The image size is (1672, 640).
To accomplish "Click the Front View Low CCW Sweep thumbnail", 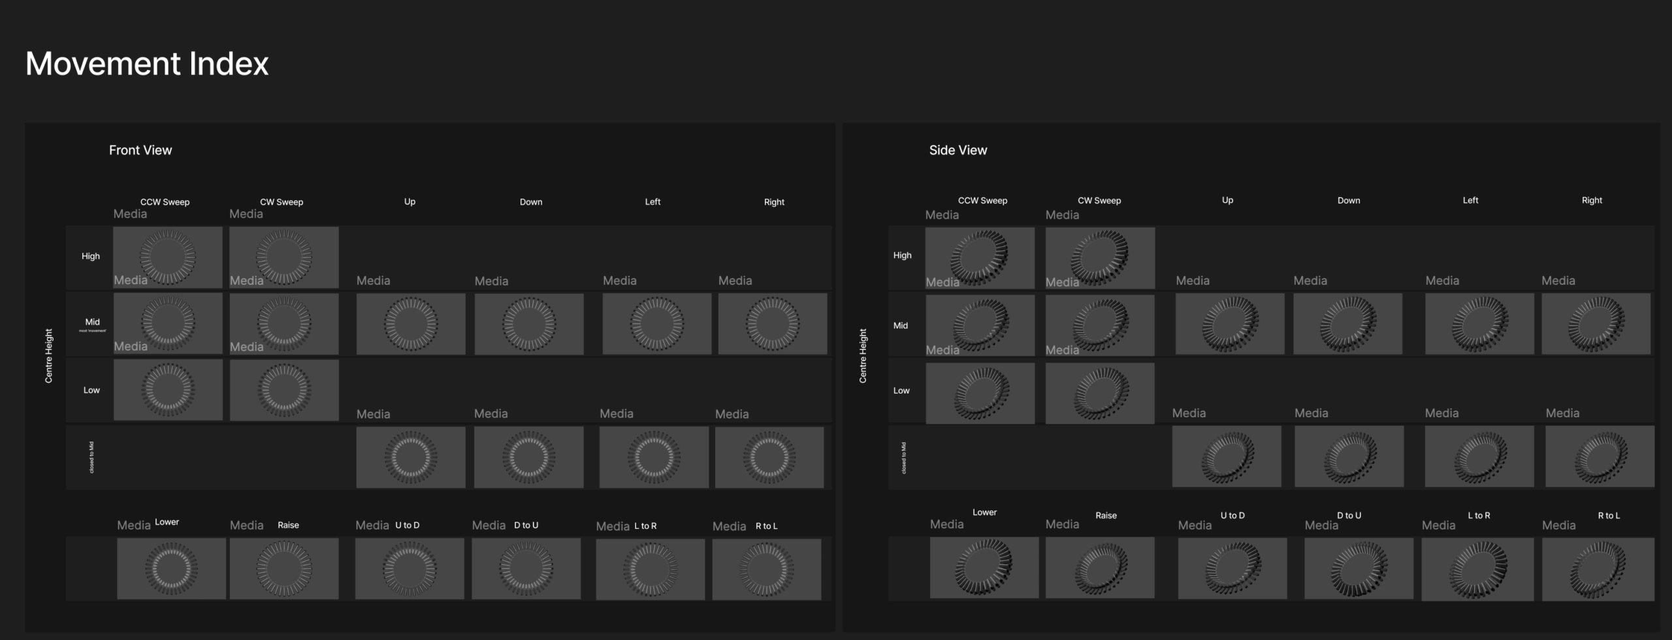I will [167, 390].
